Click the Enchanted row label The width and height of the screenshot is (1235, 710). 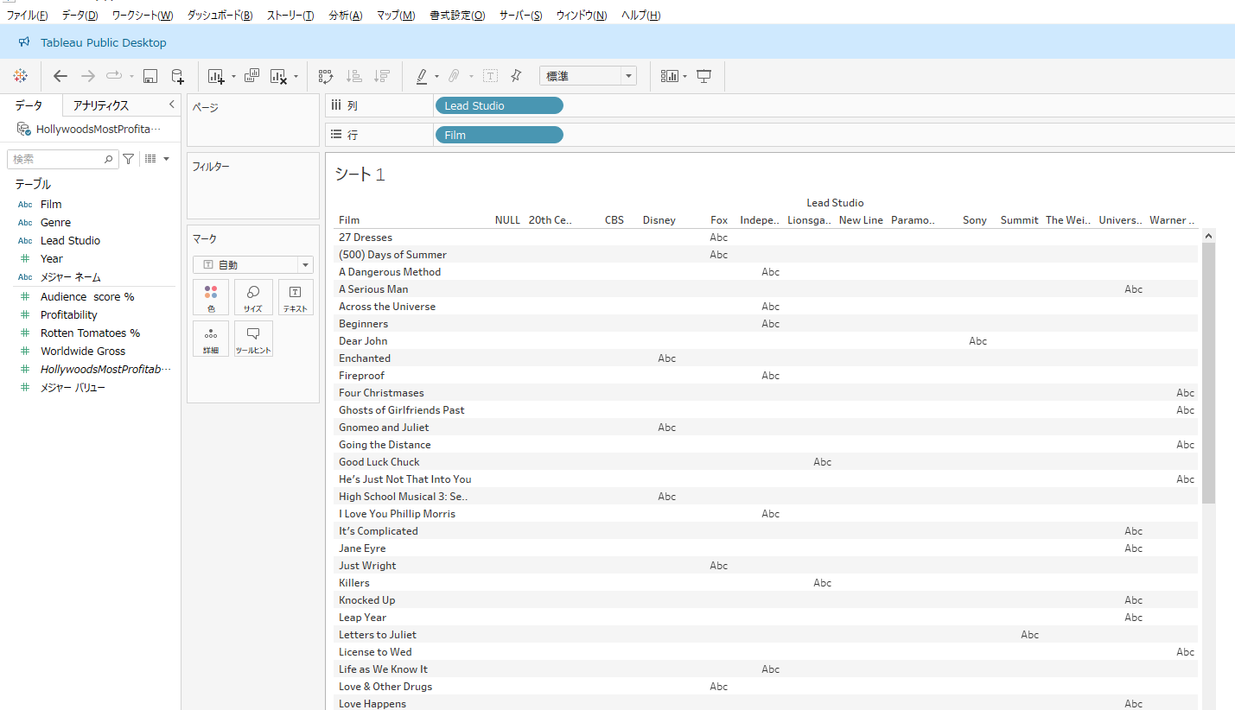coord(365,358)
